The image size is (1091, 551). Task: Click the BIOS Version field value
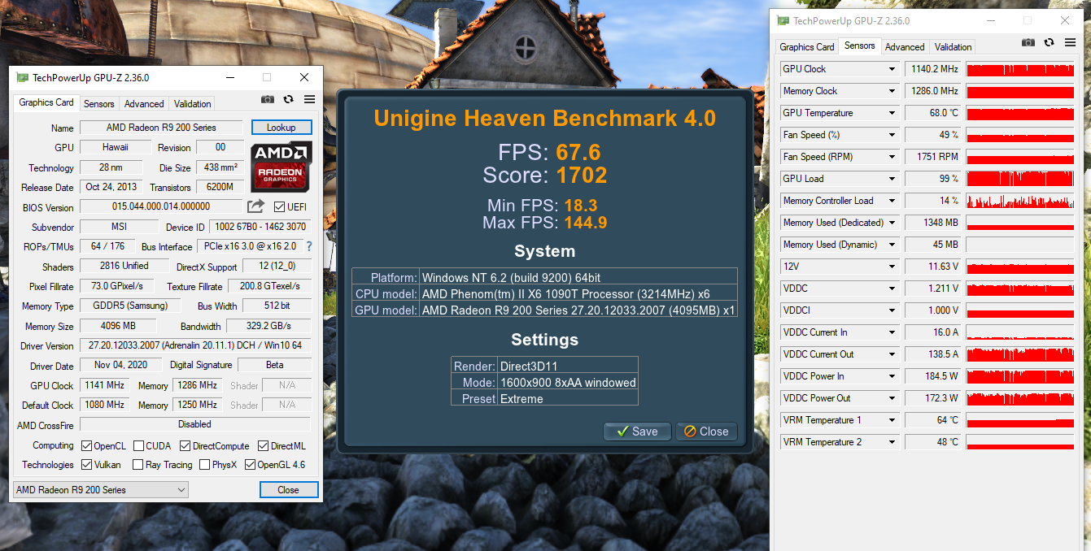[161, 206]
